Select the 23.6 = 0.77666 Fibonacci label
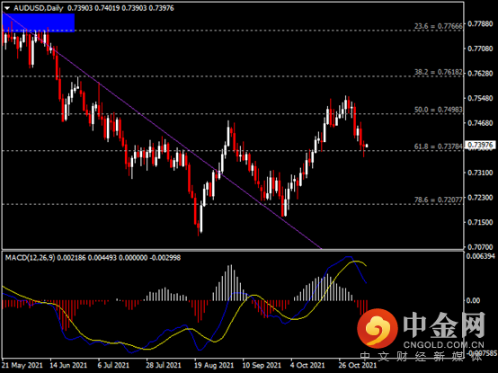The height and width of the screenshot is (373, 498). tap(439, 26)
